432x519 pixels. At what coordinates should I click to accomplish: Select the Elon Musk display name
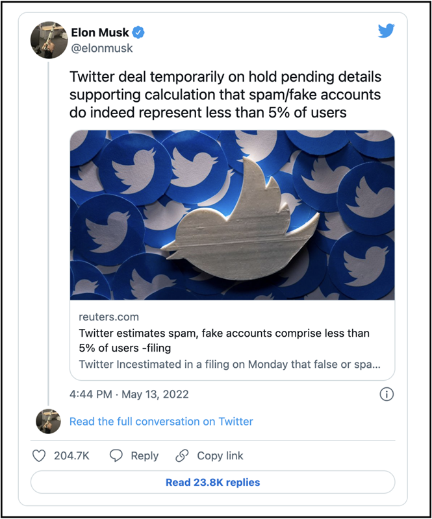[x=101, y=32]
